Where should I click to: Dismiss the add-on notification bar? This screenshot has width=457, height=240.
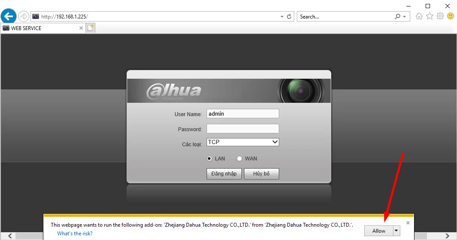point(408,223)
